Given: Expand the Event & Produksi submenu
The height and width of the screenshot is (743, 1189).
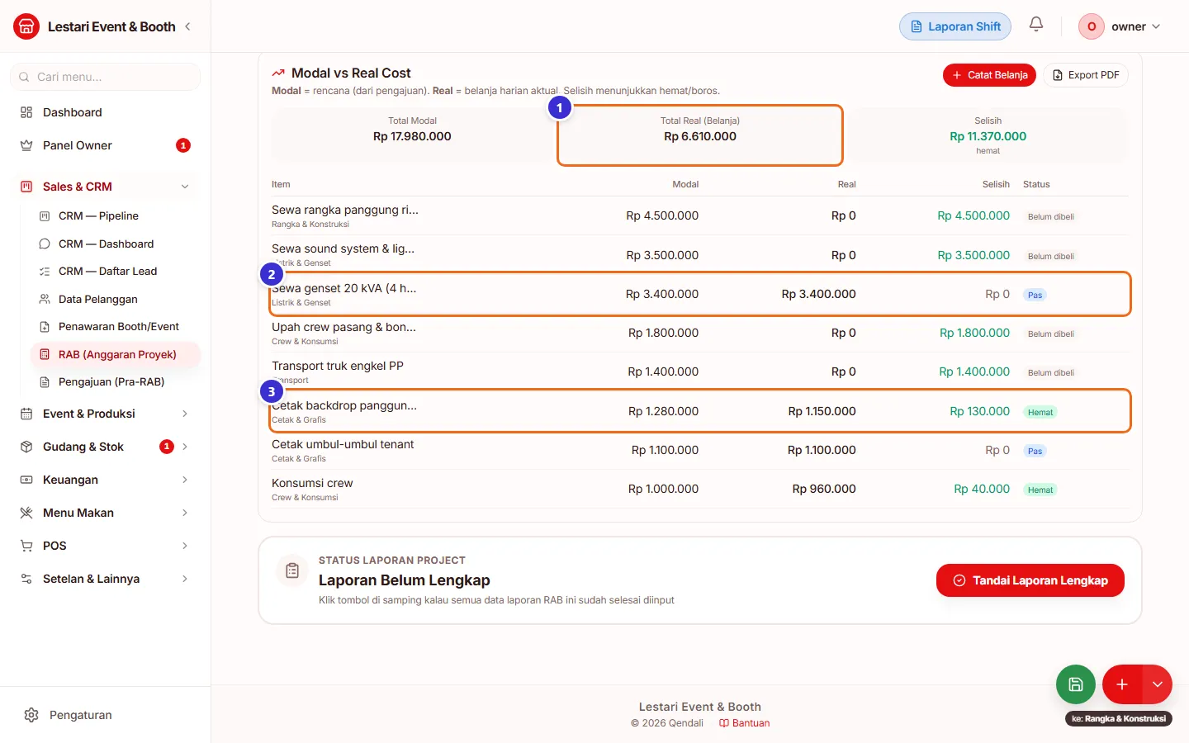Looking at the screenshot, I should coord(185,414).
